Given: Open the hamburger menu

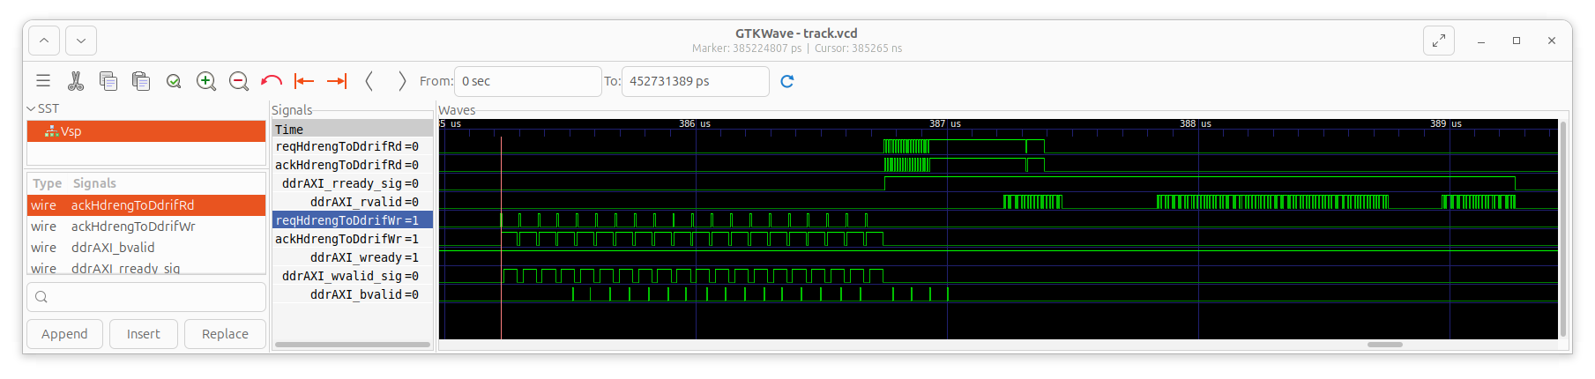Looking at the screenshot, I should pos(43,81).
